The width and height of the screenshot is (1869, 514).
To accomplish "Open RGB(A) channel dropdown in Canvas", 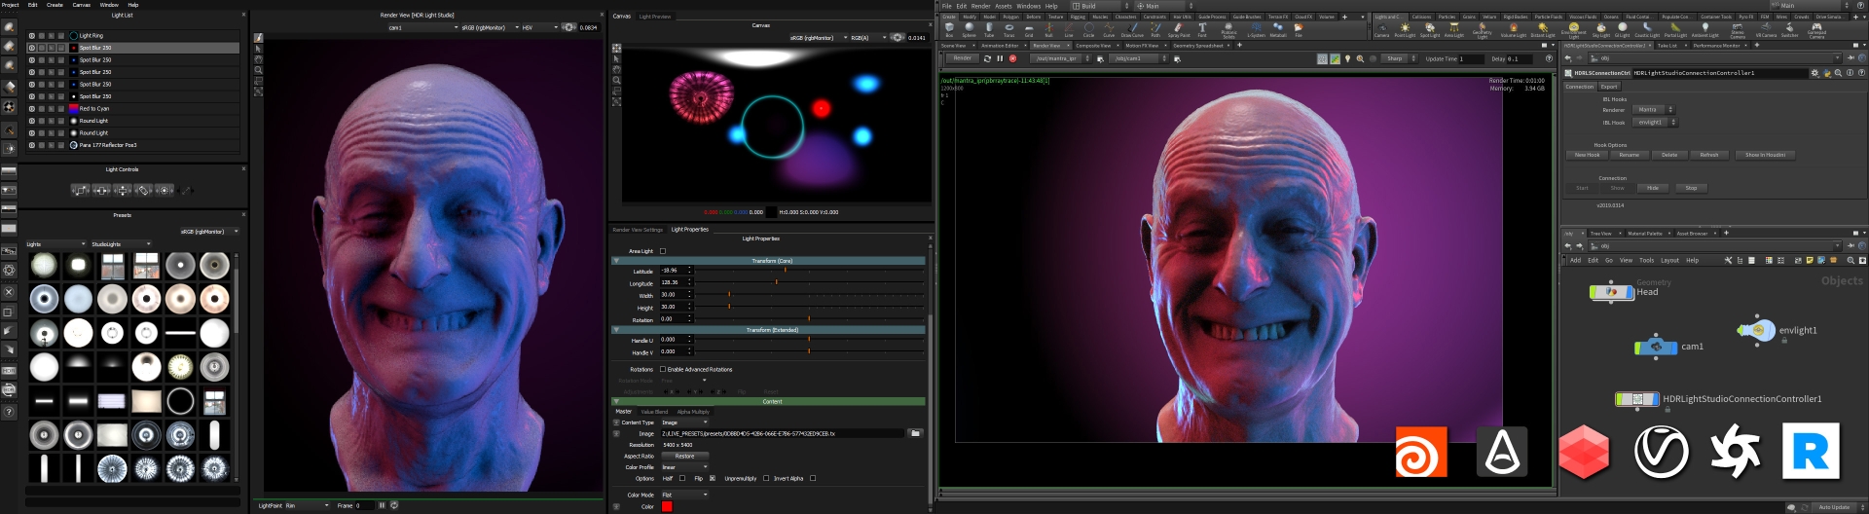I will click(868, 38).
